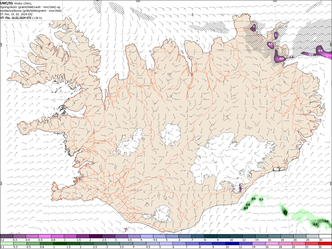
Task: Click the '0.2' label under the top legend's first swatch
Action: (x=2, y=240)
